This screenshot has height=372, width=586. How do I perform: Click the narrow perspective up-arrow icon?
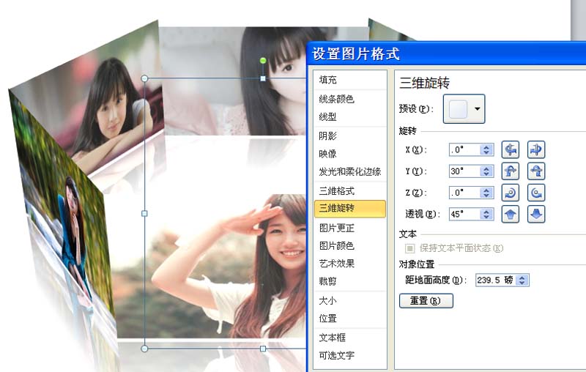click(510, 214)
